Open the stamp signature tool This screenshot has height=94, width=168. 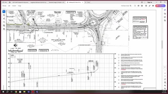click(x=4, y=29)
